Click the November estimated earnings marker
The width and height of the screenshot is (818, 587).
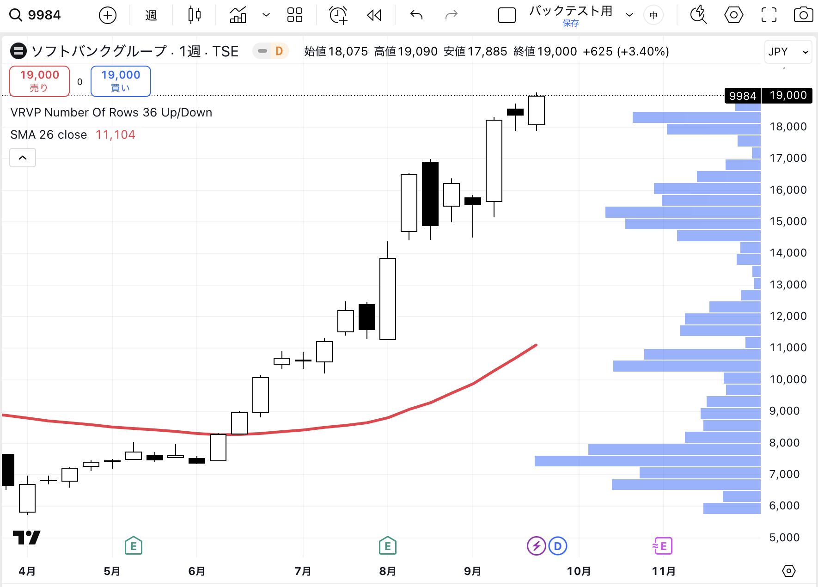(x=662, y=546)
